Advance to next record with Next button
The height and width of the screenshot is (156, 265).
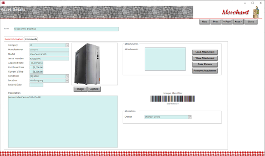click(x=238, y=22)
